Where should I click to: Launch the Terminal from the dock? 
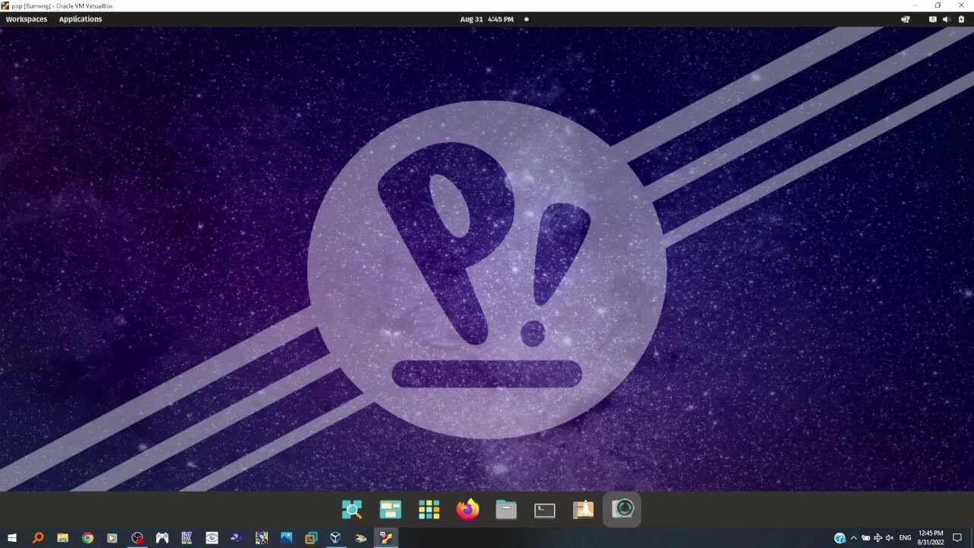coord(545,510)
